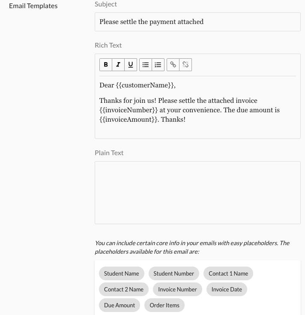Viewport: 305px width, 315px height.
Task: Click the {{invoiceAmount}} text in editor
Action: pos(129,120)
